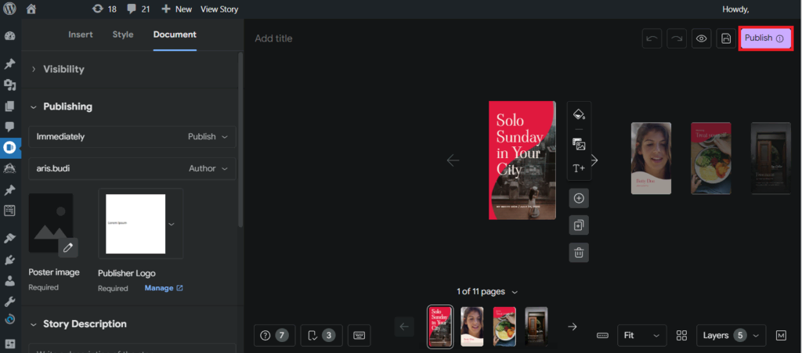The height and width of the screenshot is (353, 802).
Task: Open the 1 of 11 pages dropdown
Action: 487,292
